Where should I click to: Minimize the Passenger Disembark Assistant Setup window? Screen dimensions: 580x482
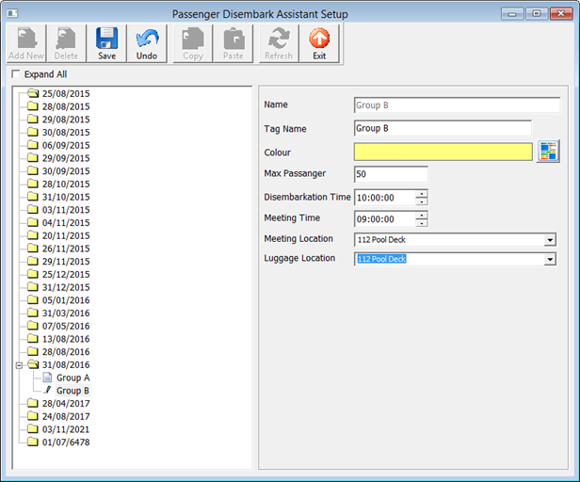512,14
